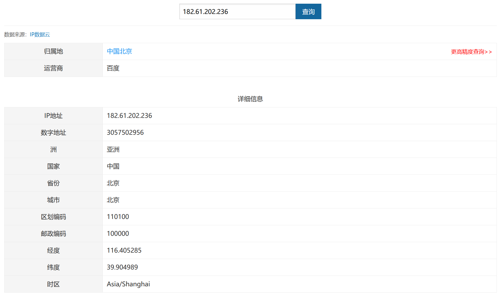Screen dimensions: 501x300
Task: Click the 经度 value 116.405285
Action: click(124, 250)
